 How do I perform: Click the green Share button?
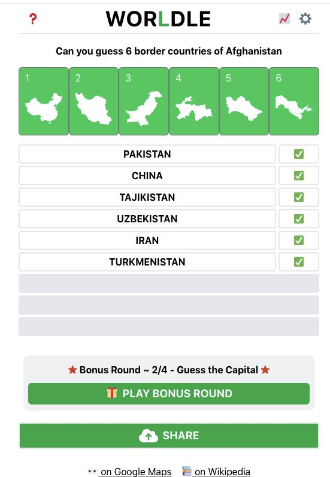[x=169, y=436]
